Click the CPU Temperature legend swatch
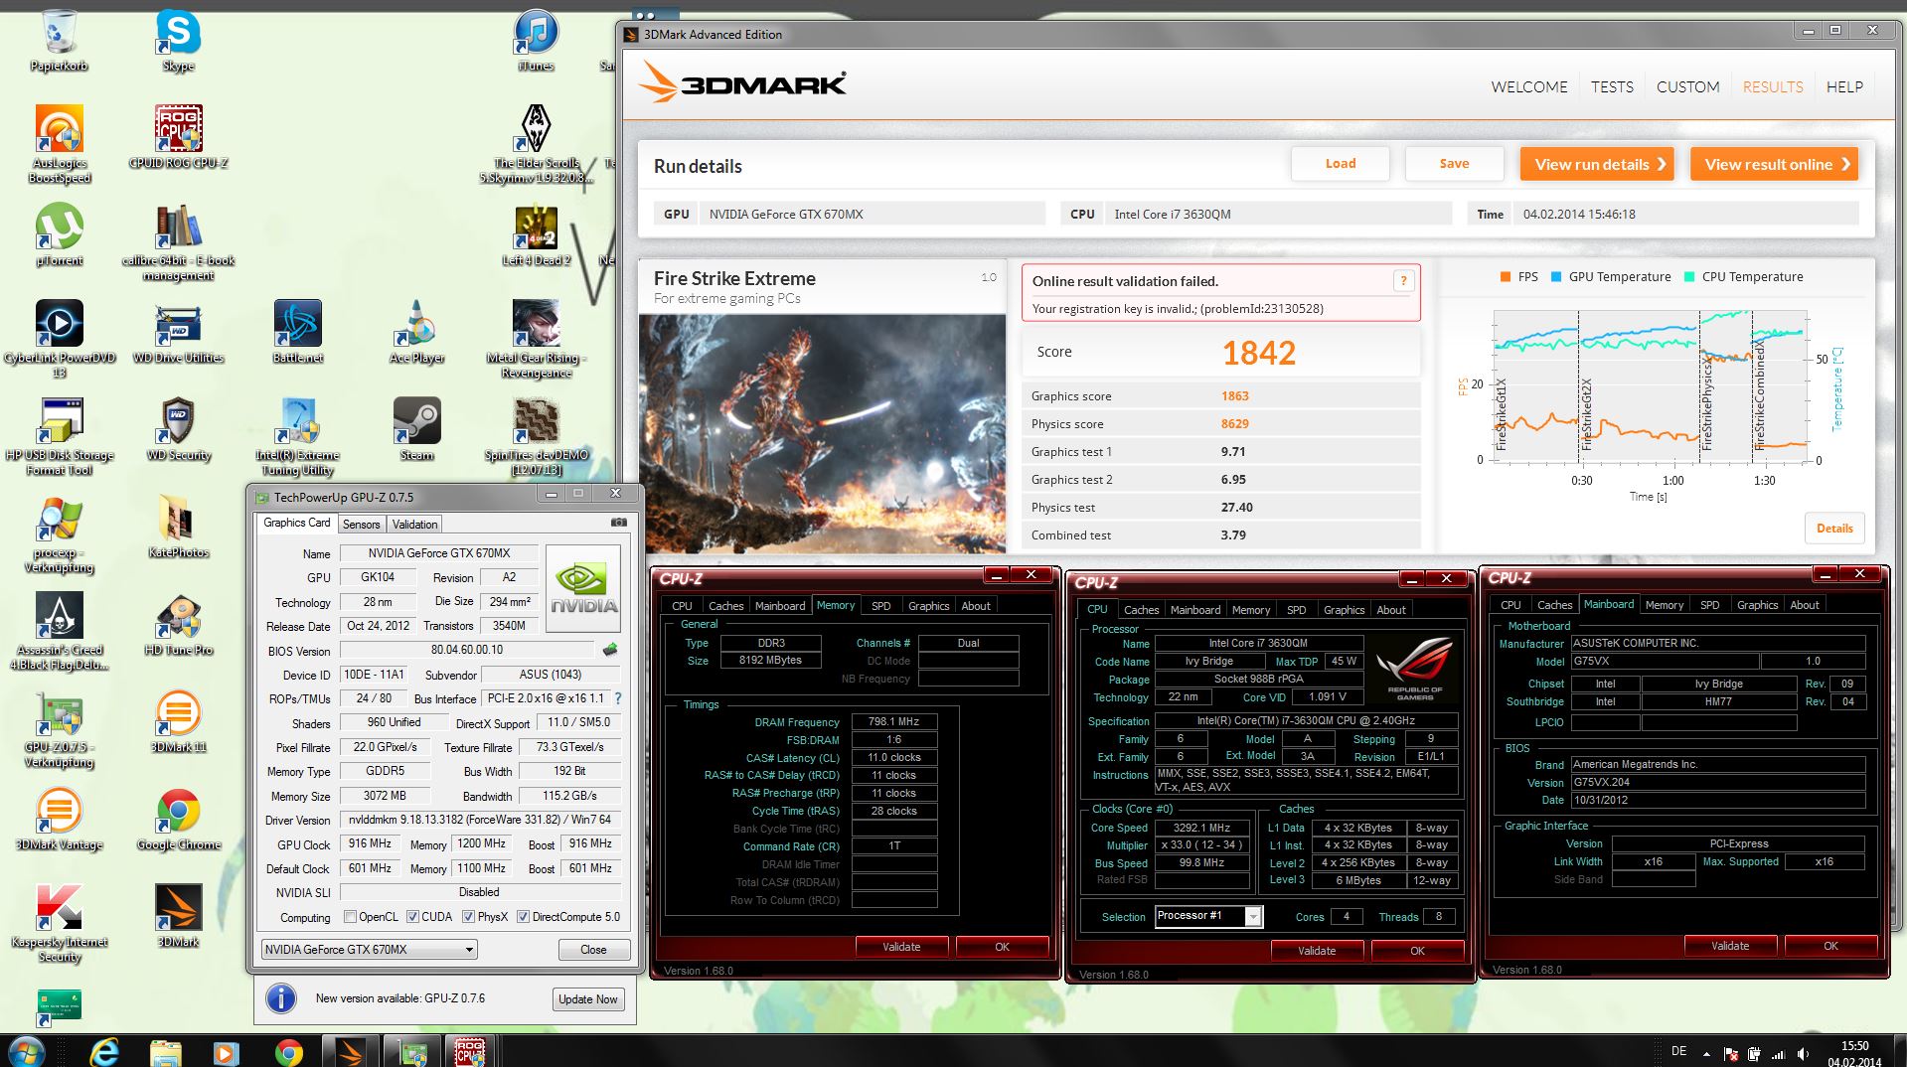 pyautogui.click(x=1689, y=277)
